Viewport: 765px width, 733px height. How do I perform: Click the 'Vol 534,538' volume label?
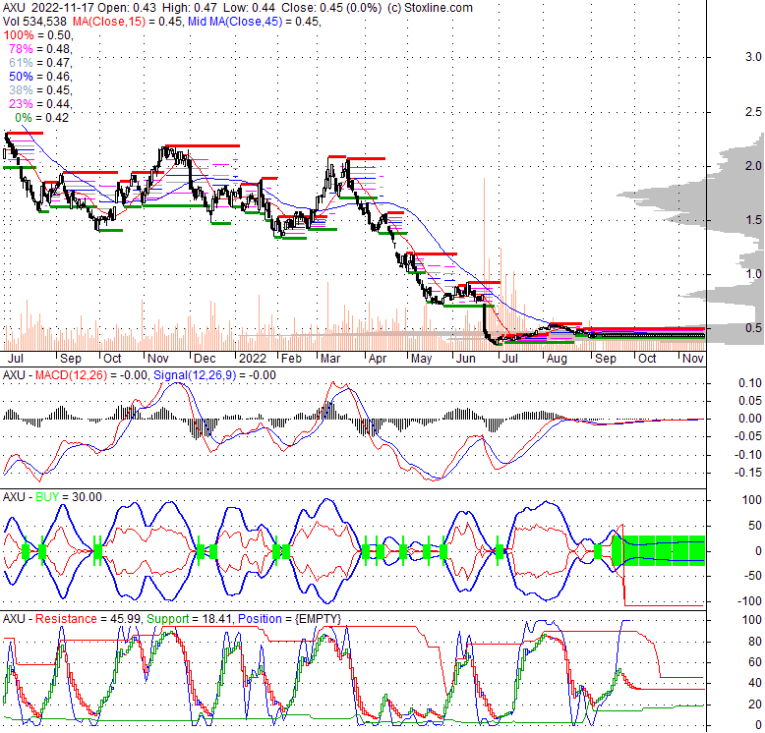(x=34, y=22)
